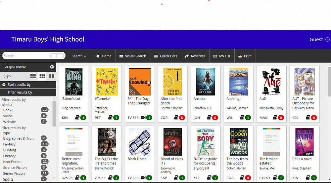Toggle the switch inside the search box

(x=57, y=56)
